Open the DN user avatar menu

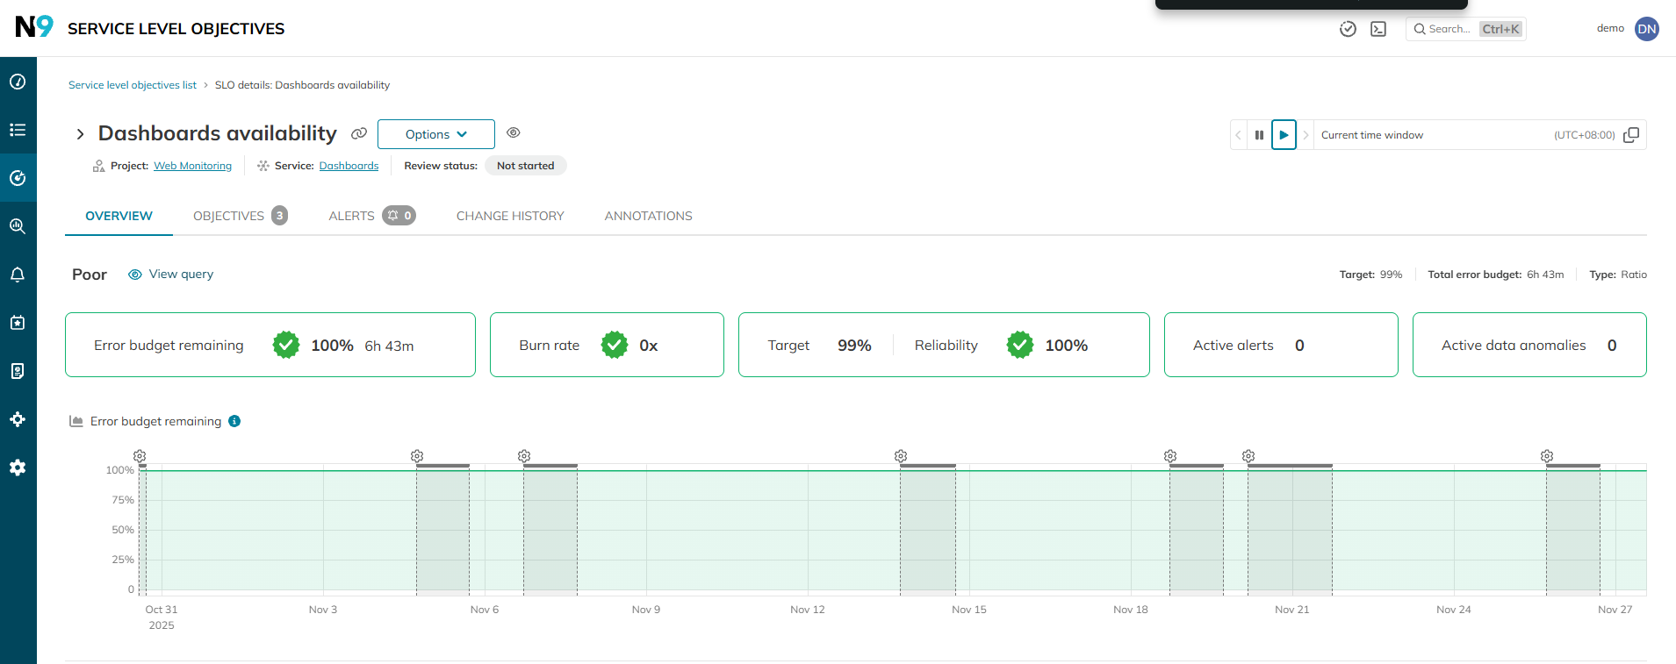1646,29
